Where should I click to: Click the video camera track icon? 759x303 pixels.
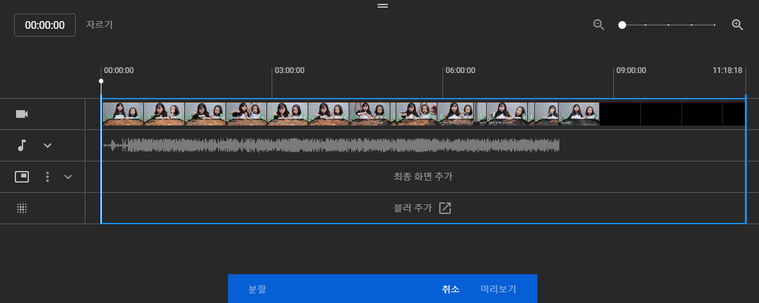[x=22, y=114]
